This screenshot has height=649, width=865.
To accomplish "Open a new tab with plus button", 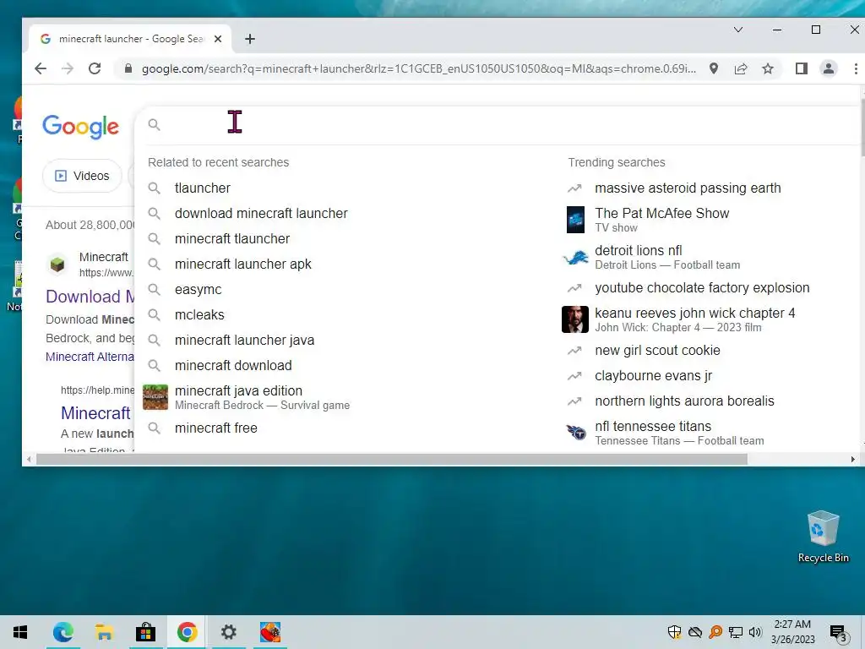I will pos(250,39).
